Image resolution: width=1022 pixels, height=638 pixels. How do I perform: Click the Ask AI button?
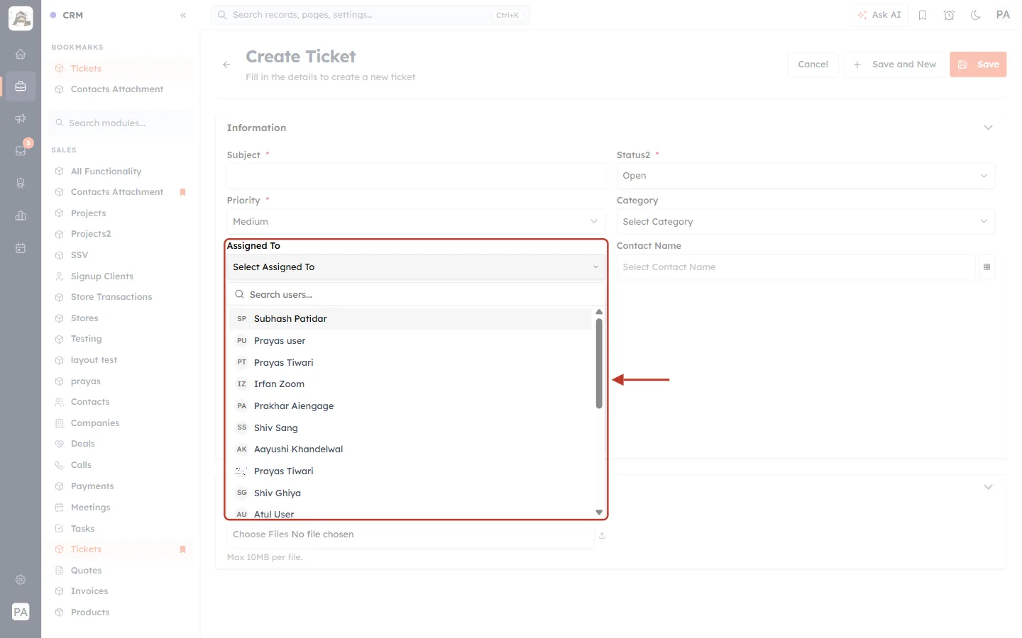879,15
